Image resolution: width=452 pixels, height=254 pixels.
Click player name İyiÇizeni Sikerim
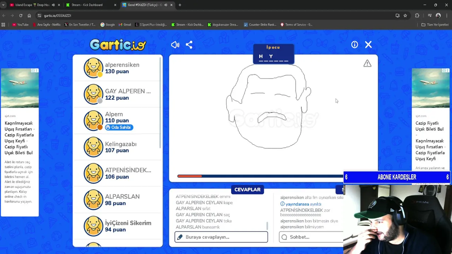click(x=128, y=223)
